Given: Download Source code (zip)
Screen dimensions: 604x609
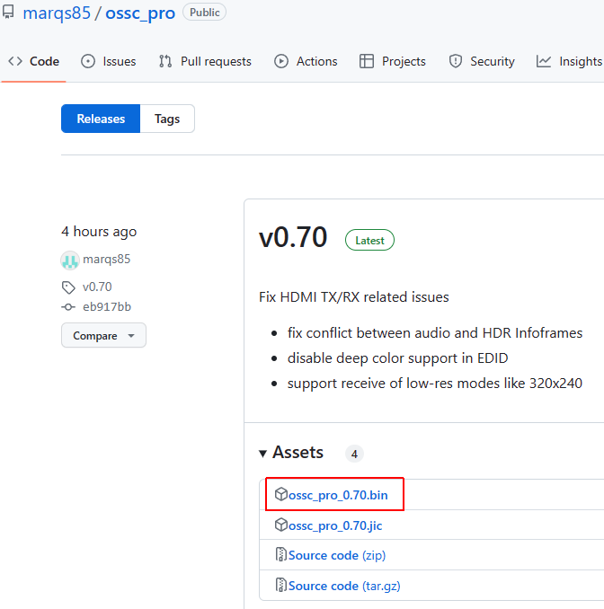Looking at the screenshot, I should [x=337, y=555].
